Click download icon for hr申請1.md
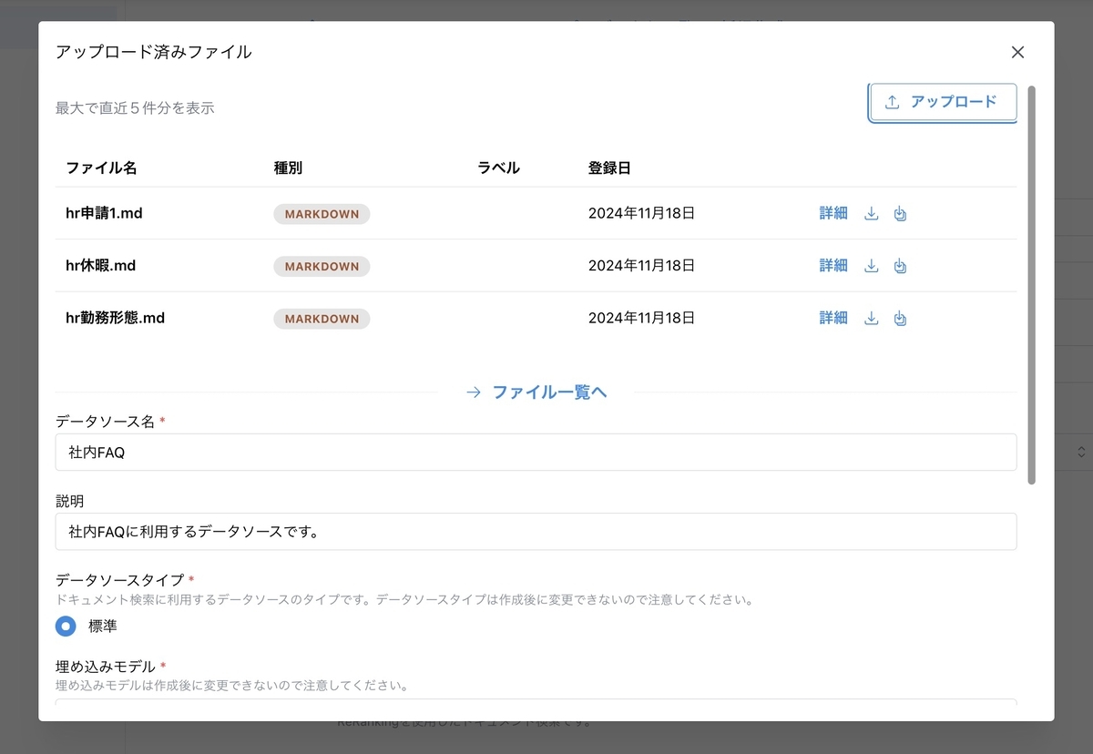 [x=871, y=214]
